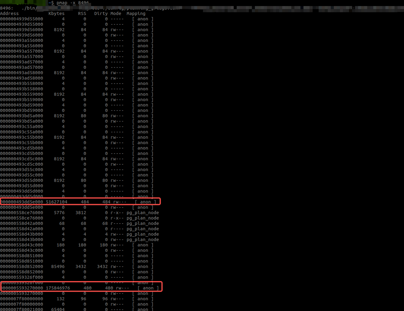
Task: Click the RSS value 480 in highlighted row
Action: [87, 288]
